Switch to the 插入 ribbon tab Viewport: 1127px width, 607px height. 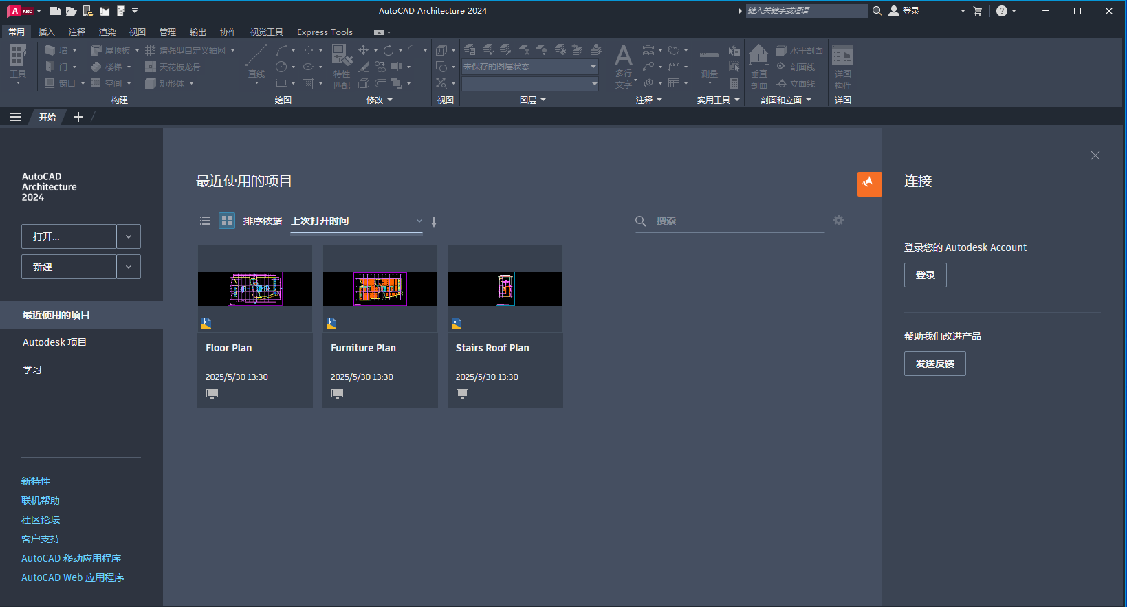point(46,32)
